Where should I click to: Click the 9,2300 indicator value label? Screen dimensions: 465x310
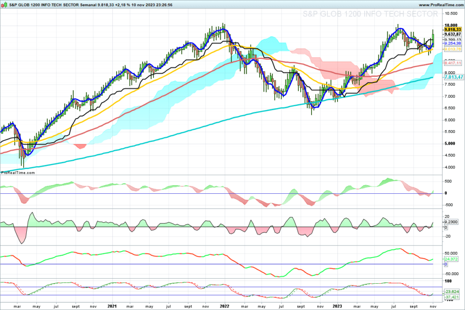pos(451,221)
